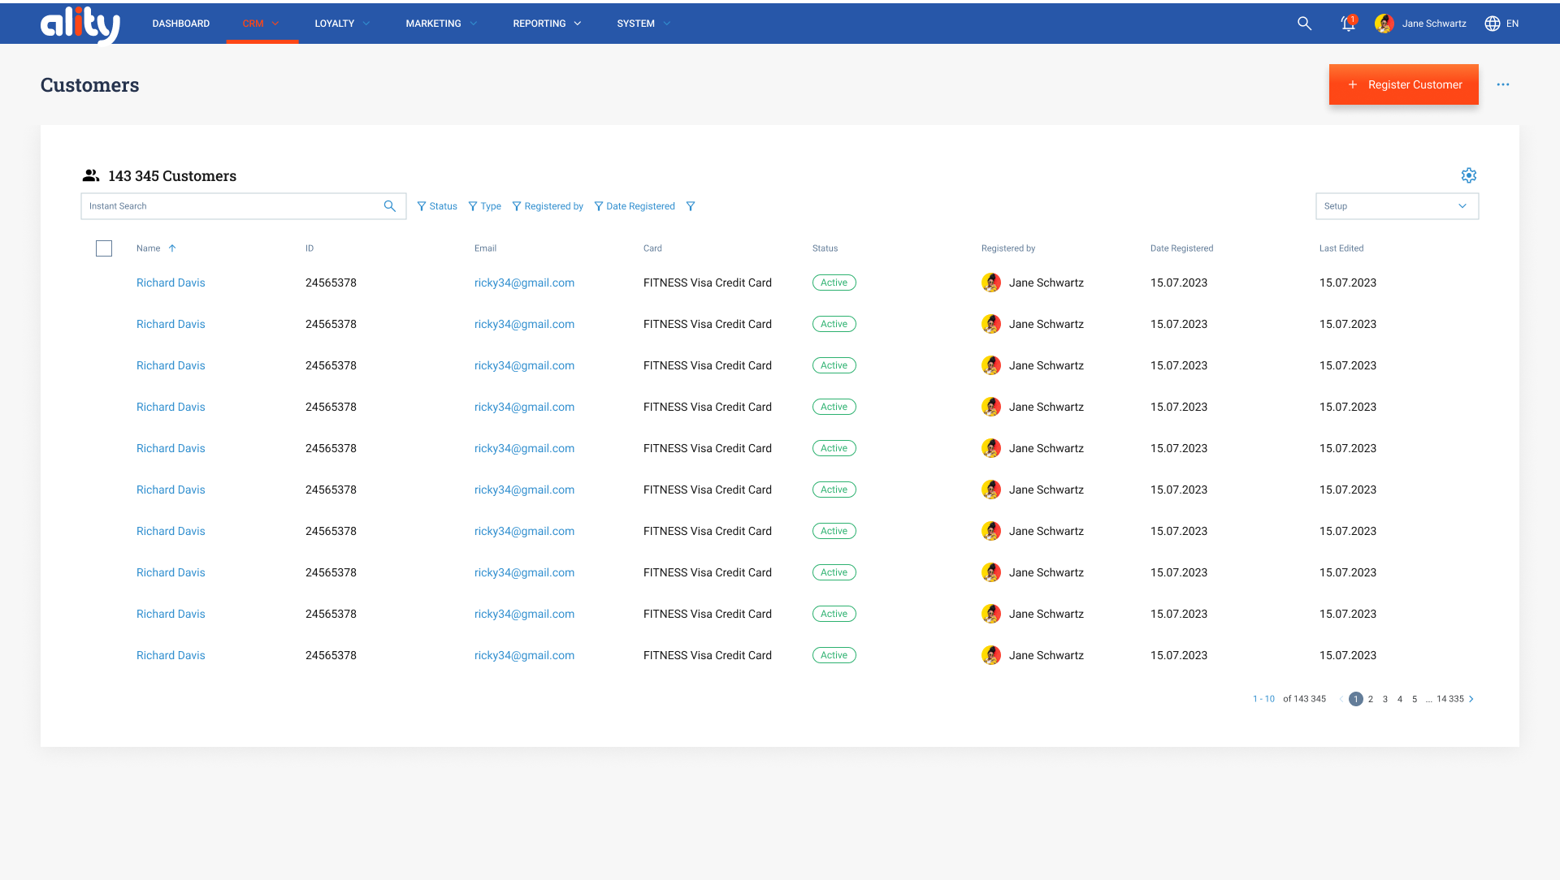
Task: Go to page 3
Action: [x=1384, y=699]
